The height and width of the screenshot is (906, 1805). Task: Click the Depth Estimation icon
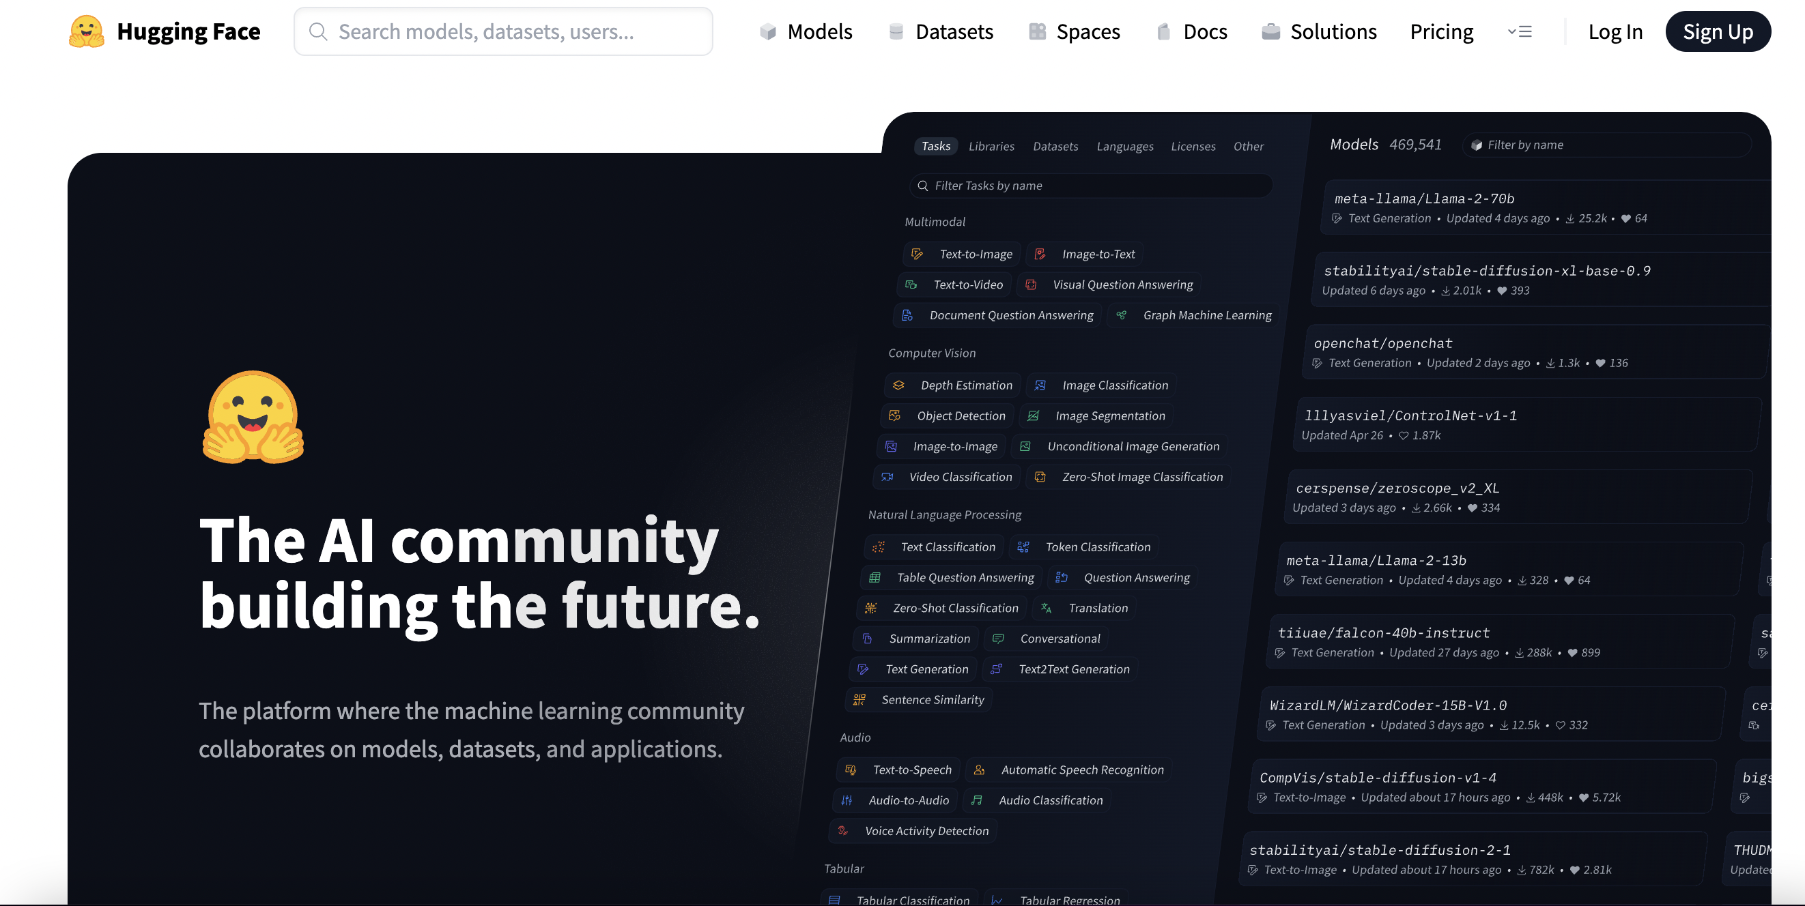[x=898, y=385]
